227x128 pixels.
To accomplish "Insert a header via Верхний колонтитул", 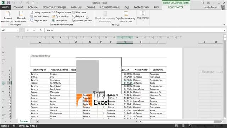I will pos(7,17).
